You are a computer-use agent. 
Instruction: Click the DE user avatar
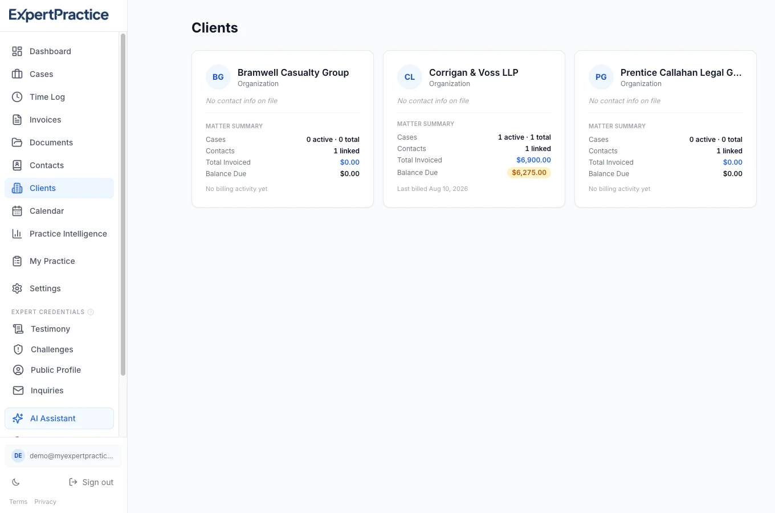point(18,455)
